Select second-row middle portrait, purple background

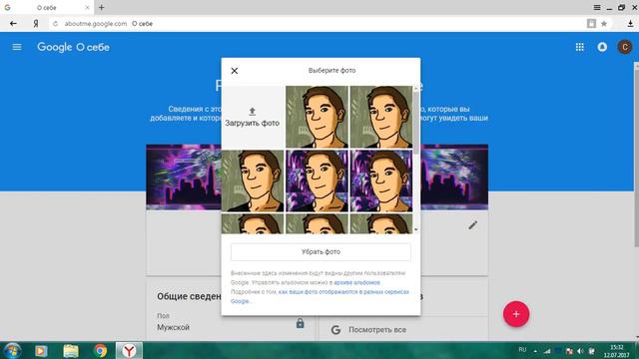(317, 180)
